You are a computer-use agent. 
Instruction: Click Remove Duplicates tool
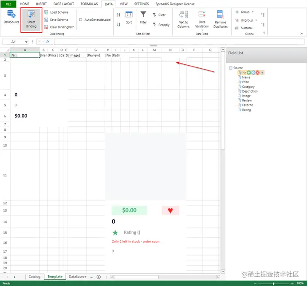click(220, 20)
